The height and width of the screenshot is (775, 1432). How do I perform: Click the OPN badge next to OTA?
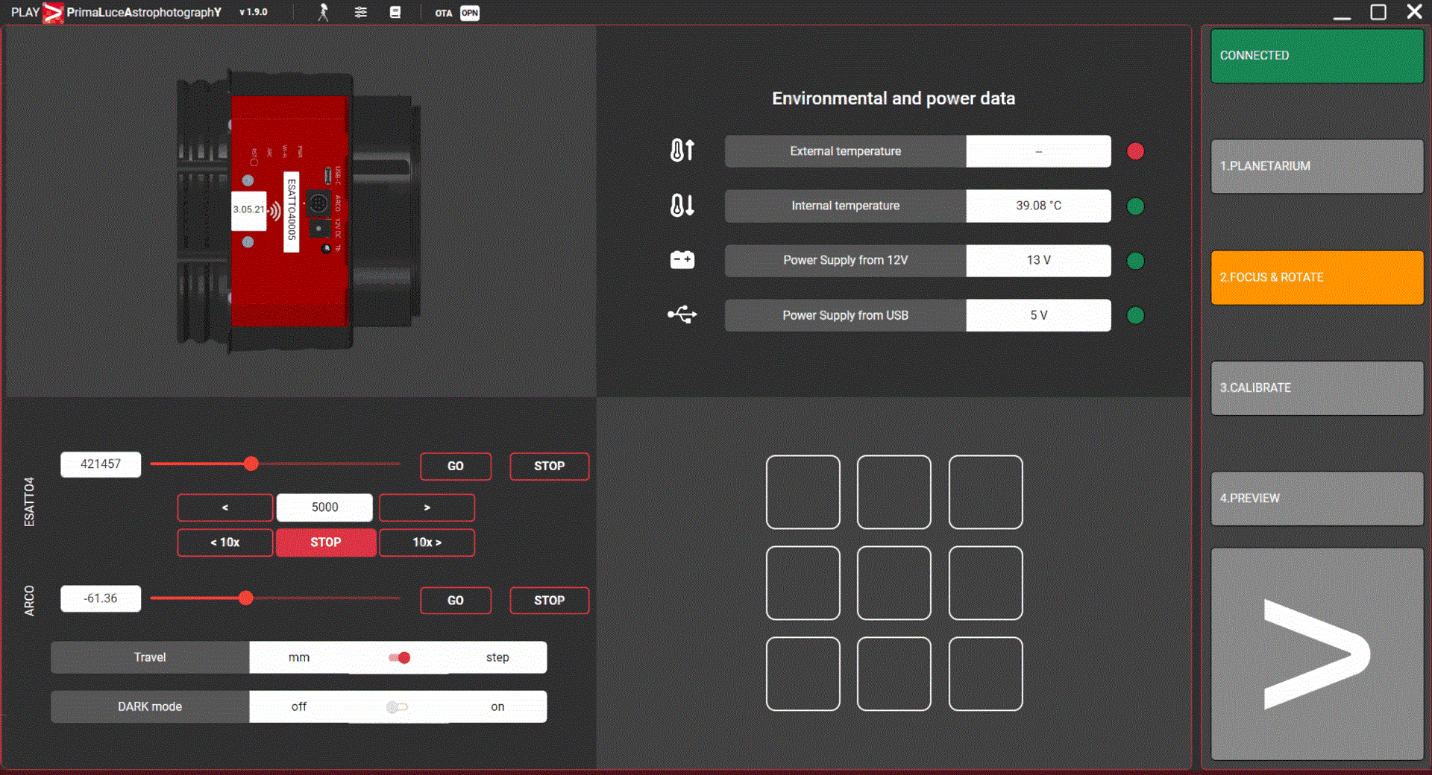(x=469, y=13)
